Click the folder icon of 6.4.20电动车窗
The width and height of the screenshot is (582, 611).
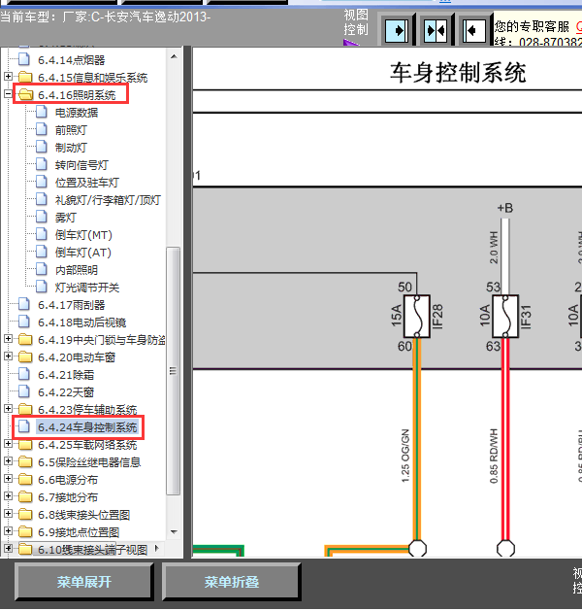[x=25, y=356]
